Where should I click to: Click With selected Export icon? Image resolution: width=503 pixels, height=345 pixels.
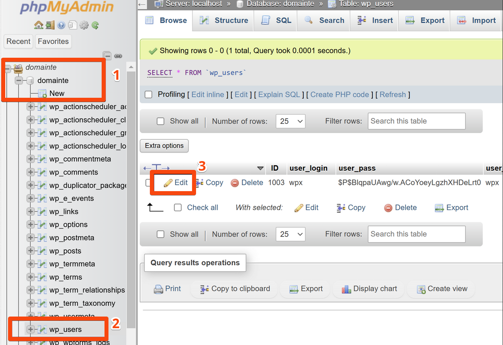point(440,208)
